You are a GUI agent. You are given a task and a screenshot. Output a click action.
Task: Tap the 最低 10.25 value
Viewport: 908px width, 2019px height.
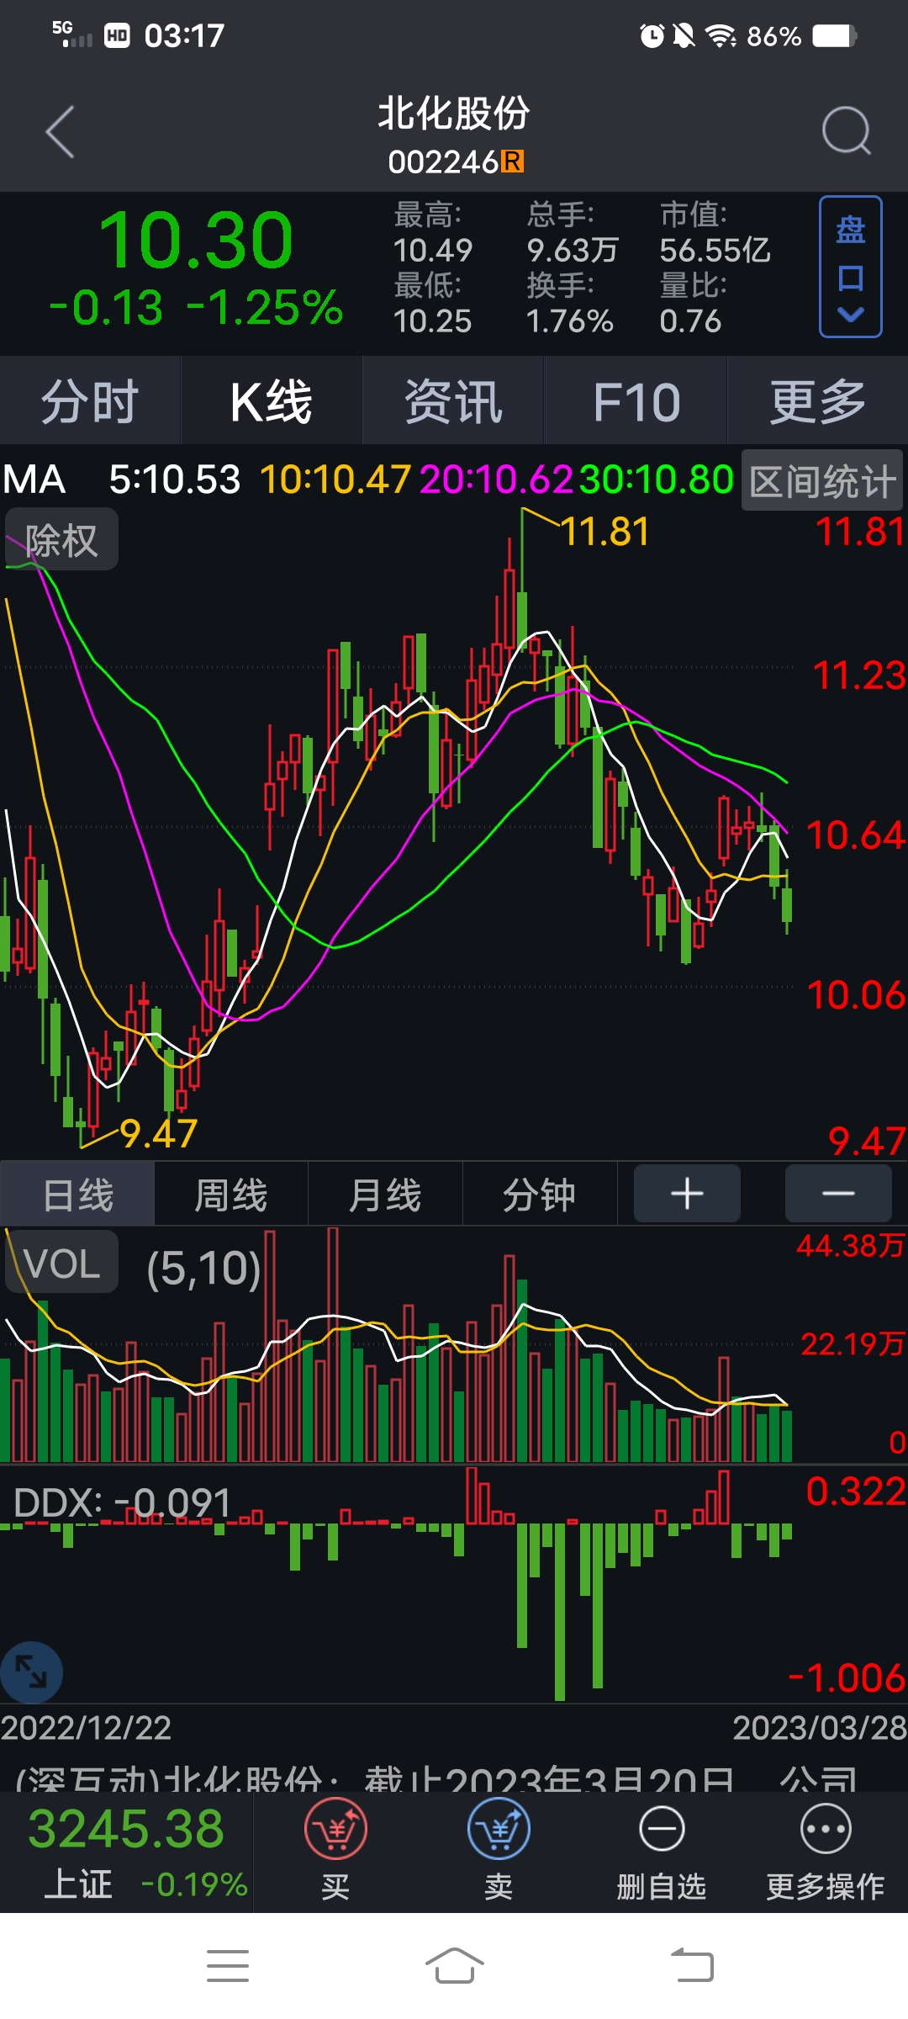point(433,321)
